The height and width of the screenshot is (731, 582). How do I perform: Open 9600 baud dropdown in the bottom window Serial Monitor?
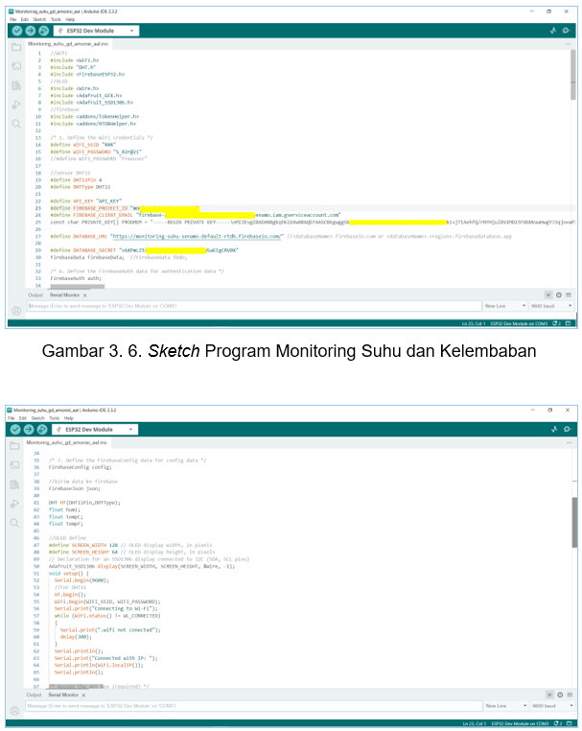[x=552, y=706]
